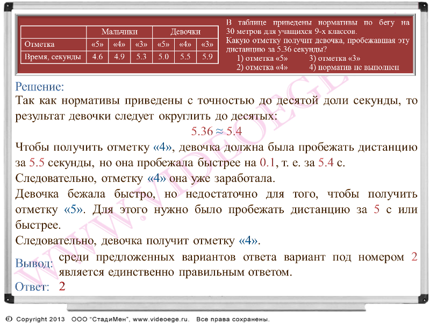Click the rounding equation '5.36 ≈ 5.4'
Image resolution: width=430 pixels, height=323 pixels.
tap(217, 131)
